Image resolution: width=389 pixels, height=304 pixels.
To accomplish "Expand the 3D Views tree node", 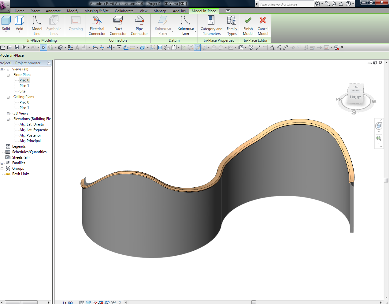I will [8, 114].
